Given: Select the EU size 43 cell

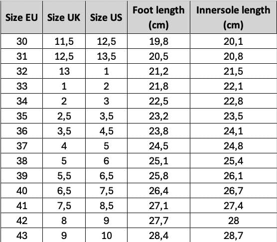Looking at the screenshot, I should click(x=21, y=236).
